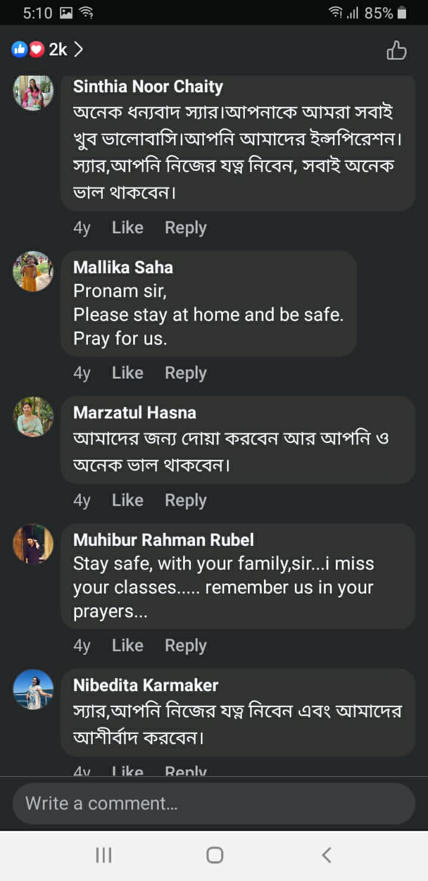Viewport: 428px width, 881px height.
Task: Reply to Mallika Saha's comment
Action: pyautogui.click(x=185, y=373)
